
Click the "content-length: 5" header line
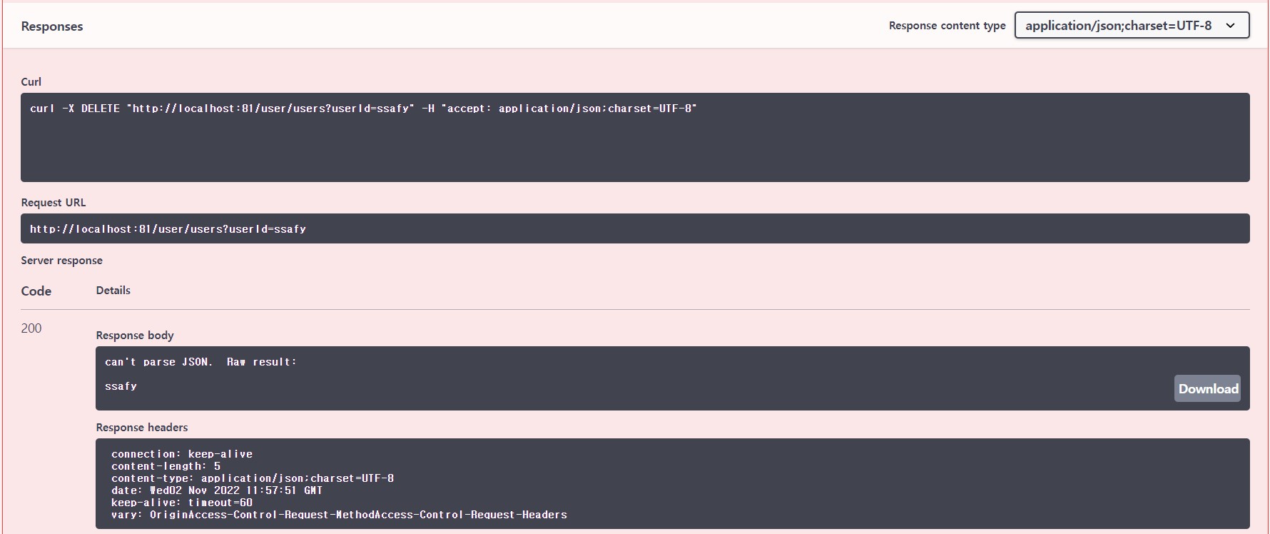(x=166, y=466)
